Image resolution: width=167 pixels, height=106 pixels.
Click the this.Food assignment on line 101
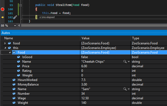(56, 13)
